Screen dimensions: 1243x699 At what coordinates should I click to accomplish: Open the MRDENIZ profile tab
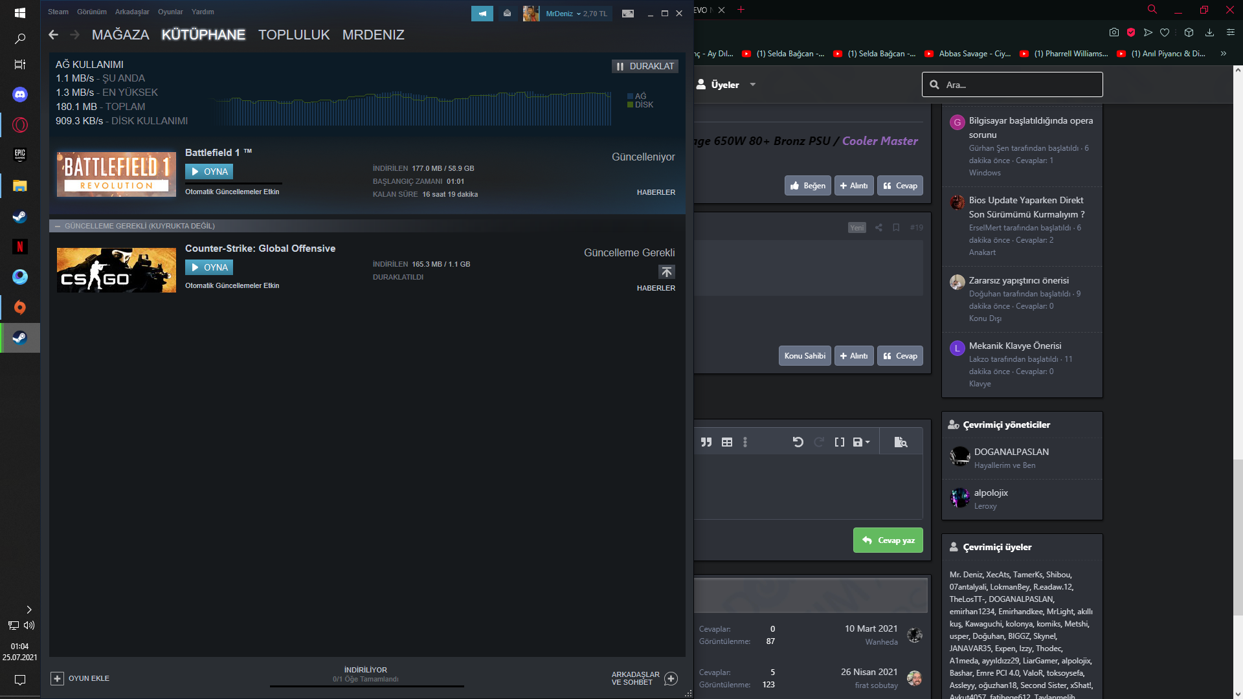373,35
